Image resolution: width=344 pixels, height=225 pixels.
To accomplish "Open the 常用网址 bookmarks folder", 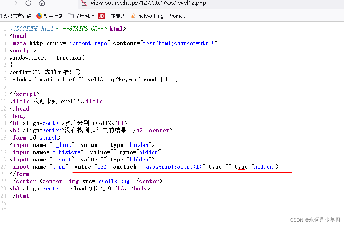I will coord(81,16).
